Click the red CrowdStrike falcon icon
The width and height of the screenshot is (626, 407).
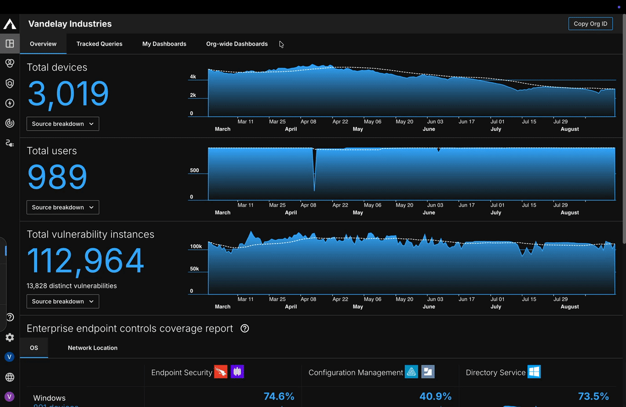click(x=221, y=372)
